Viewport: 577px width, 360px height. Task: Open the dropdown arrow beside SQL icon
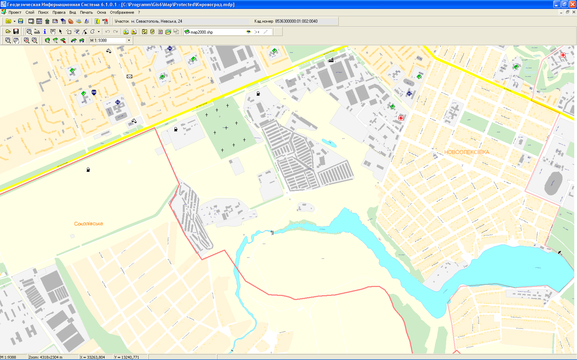14,21
